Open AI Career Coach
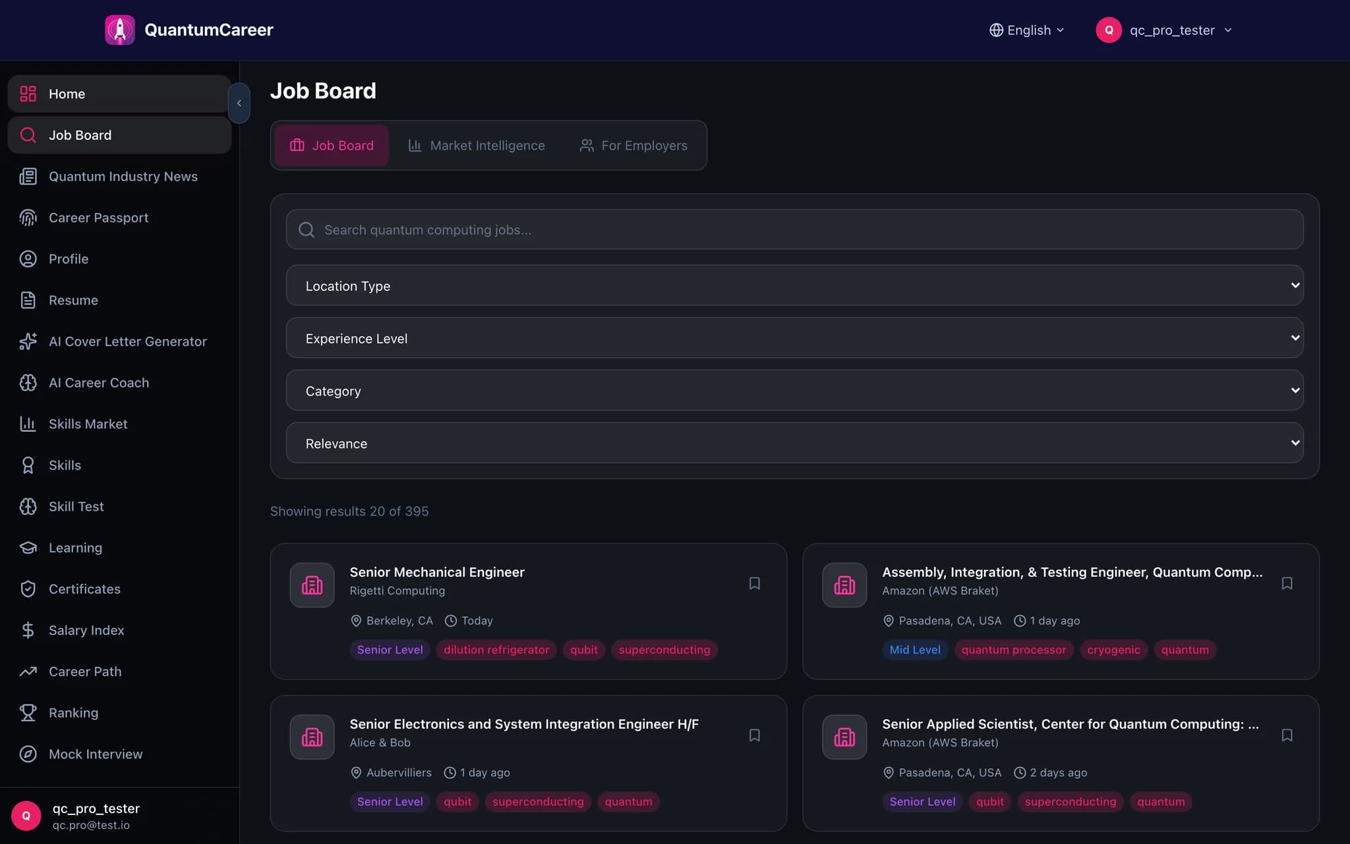This screenshot has height=844, width=1350. point(119,382)
